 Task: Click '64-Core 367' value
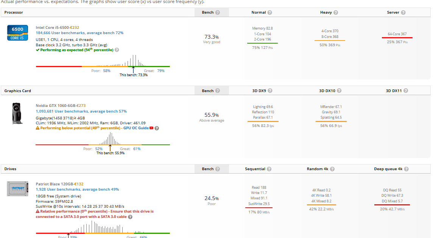397,34
